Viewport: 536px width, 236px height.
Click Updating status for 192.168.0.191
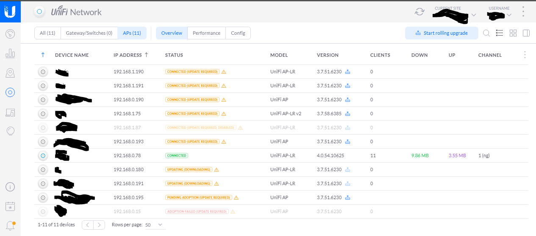tap(188, 183)
